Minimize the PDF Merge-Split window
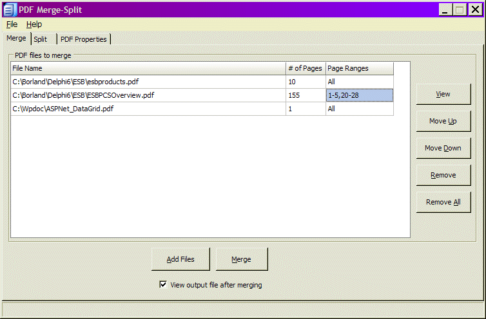486x319 pixels. pos(445,10)
